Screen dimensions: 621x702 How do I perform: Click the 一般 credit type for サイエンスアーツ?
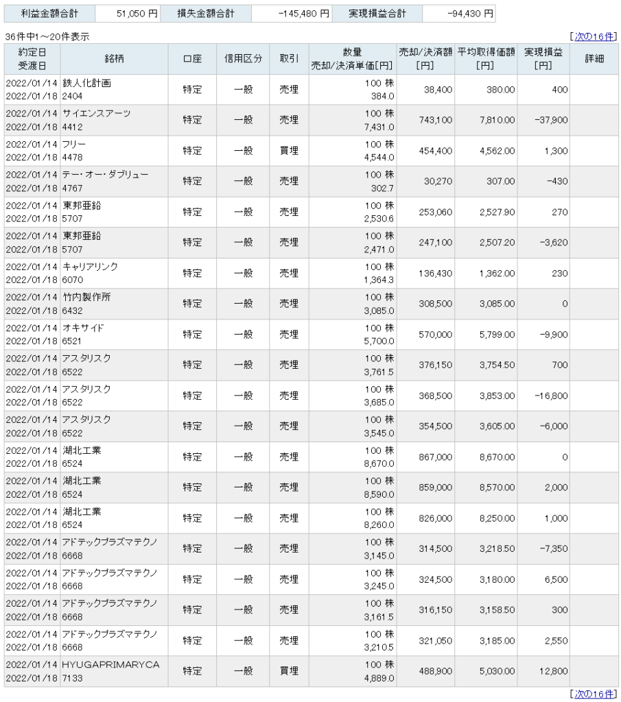tap(243, 120)
